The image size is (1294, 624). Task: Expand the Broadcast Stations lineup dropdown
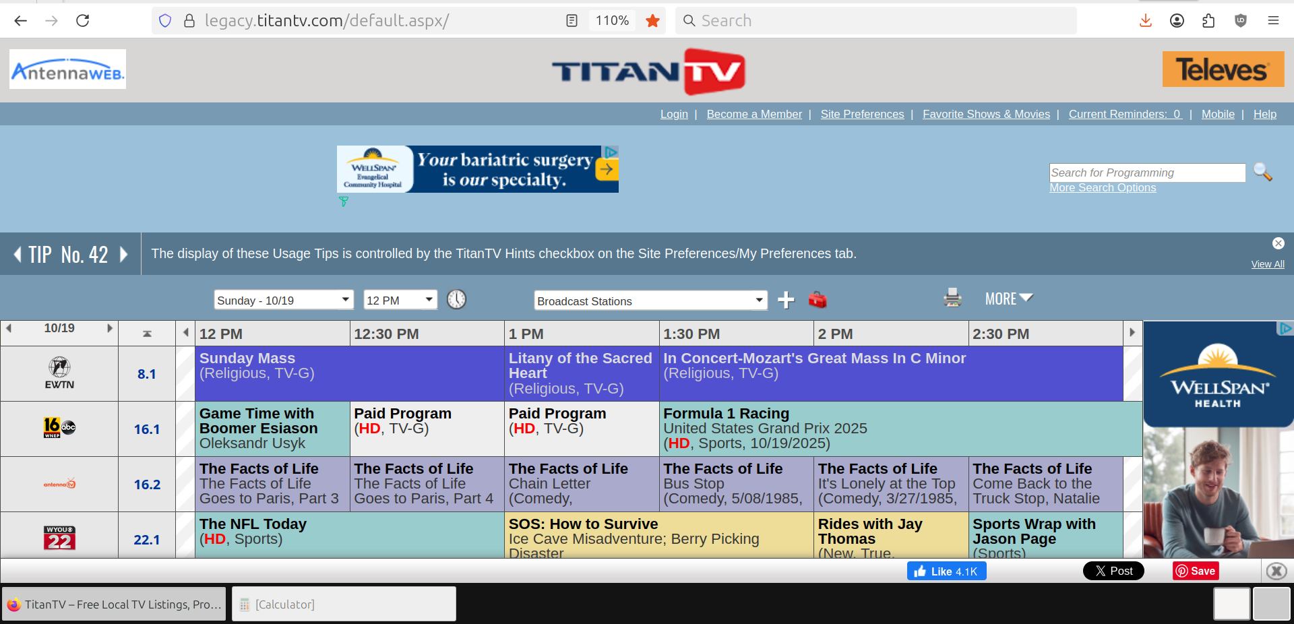[x=650, y=301]
